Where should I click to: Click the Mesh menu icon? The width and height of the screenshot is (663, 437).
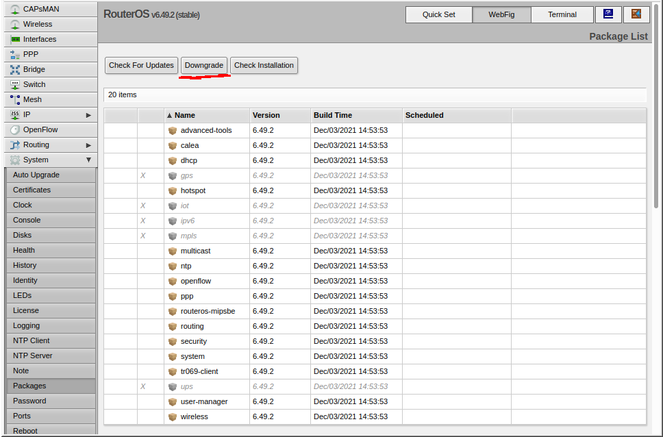[x=15, y=100]
